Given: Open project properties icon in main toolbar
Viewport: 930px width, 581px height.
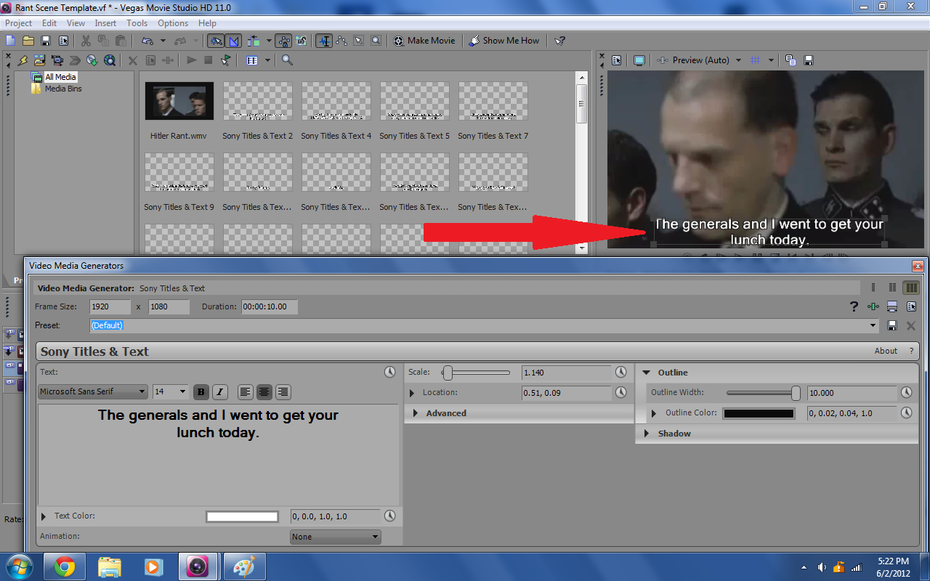Looking at the screenshot, I should (63, 41).
